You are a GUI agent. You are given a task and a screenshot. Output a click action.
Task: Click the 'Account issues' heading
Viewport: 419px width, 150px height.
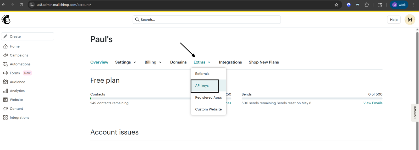(114, 132)
